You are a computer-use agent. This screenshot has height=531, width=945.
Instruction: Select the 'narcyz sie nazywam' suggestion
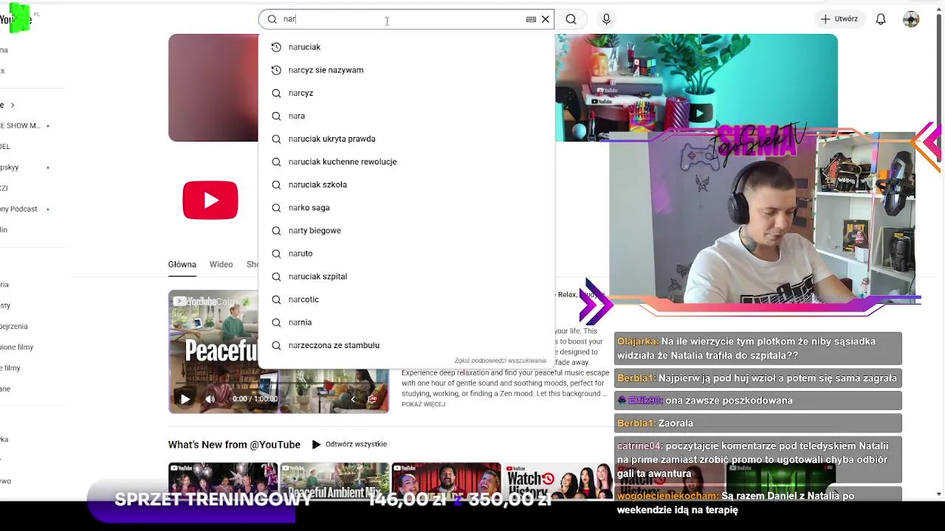click(x=406, y=70)
